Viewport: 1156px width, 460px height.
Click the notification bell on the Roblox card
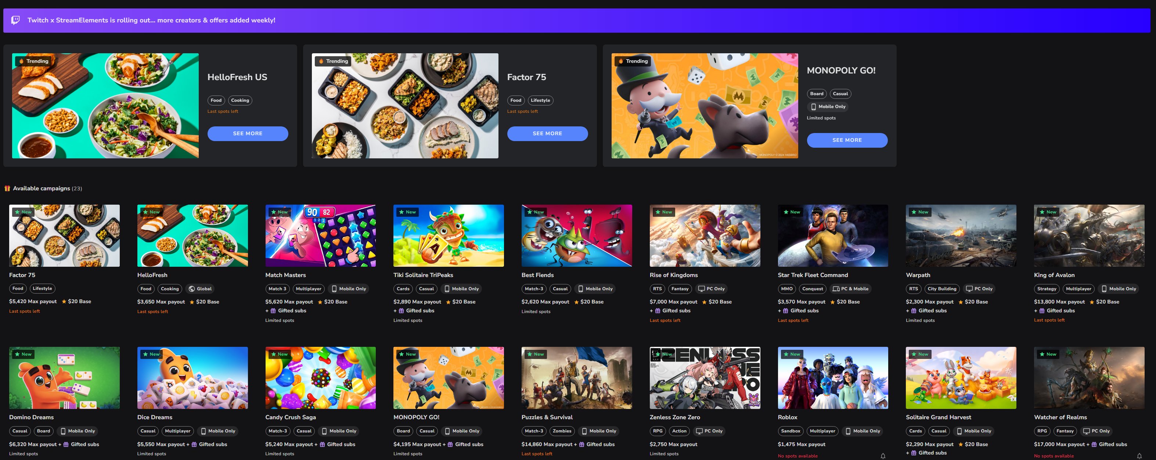click(x=883, y=456)
